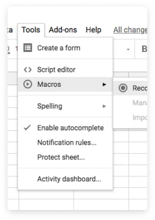Open the toolbar dropdown arrow near Bold
155x220 pixels.
[128, 49]
